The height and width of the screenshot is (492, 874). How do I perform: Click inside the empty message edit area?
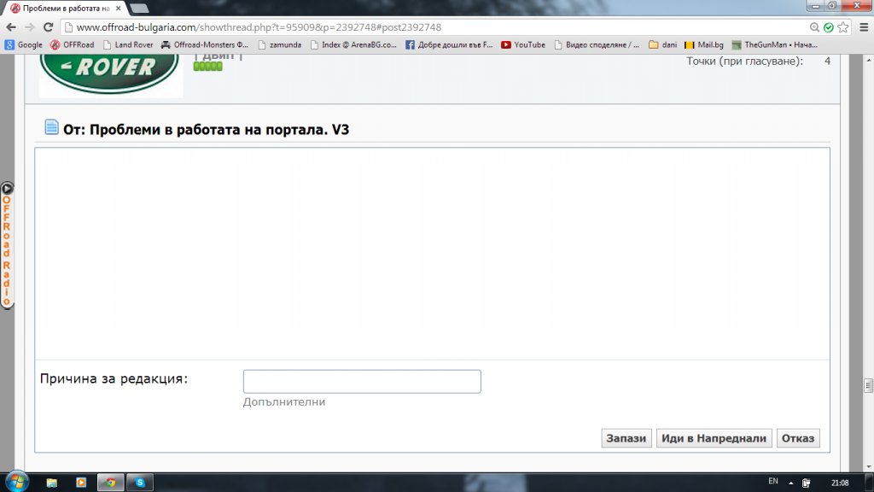point(432,254)
